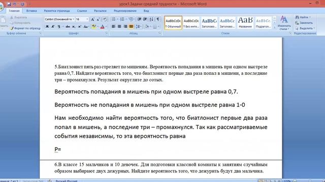
Task: Open the Clipboard pane launcher
Action: (41, 33)
